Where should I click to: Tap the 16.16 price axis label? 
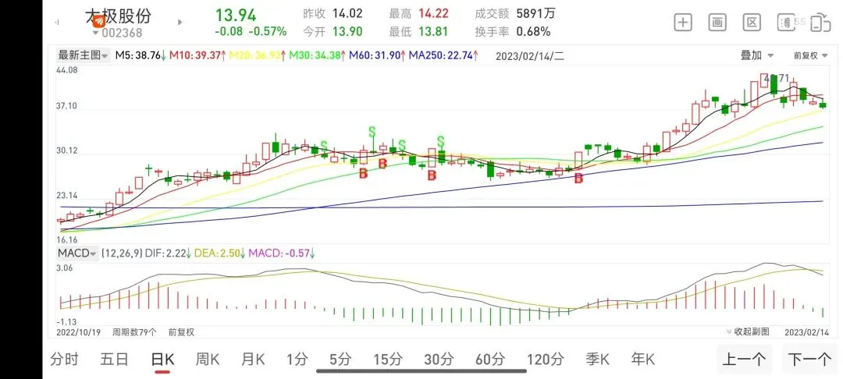coord(68,239)
